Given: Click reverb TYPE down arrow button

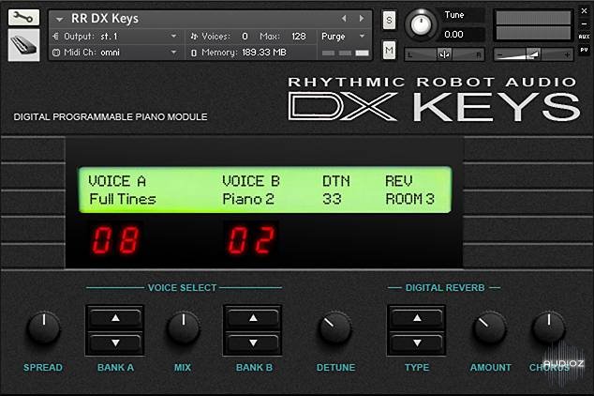Looking at the screenshot, I should [417, 343].
